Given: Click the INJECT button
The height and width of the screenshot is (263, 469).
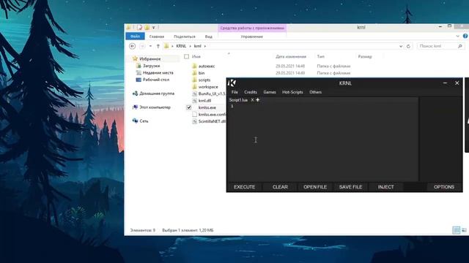Looking at the screenshot, I should pos(386,187).
